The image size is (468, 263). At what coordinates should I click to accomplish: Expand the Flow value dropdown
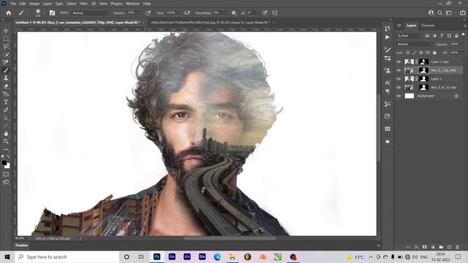coord(178,13)
